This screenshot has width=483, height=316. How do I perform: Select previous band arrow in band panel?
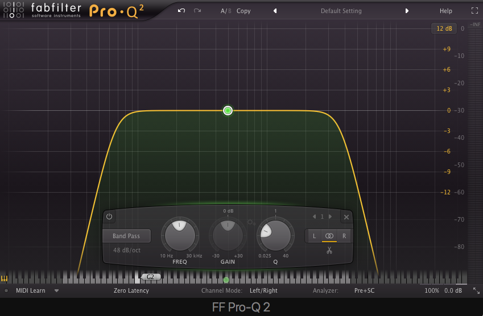click(x=314, y=217)
